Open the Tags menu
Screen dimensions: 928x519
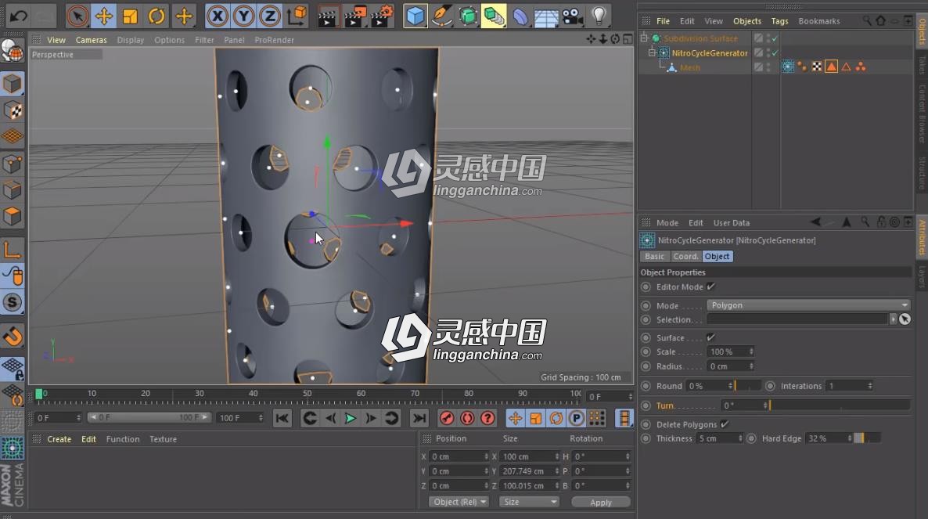click(x=779, y=20)
